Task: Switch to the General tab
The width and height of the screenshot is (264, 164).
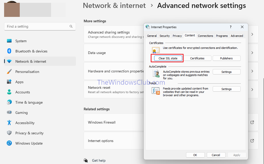Action: pos(152,36)
